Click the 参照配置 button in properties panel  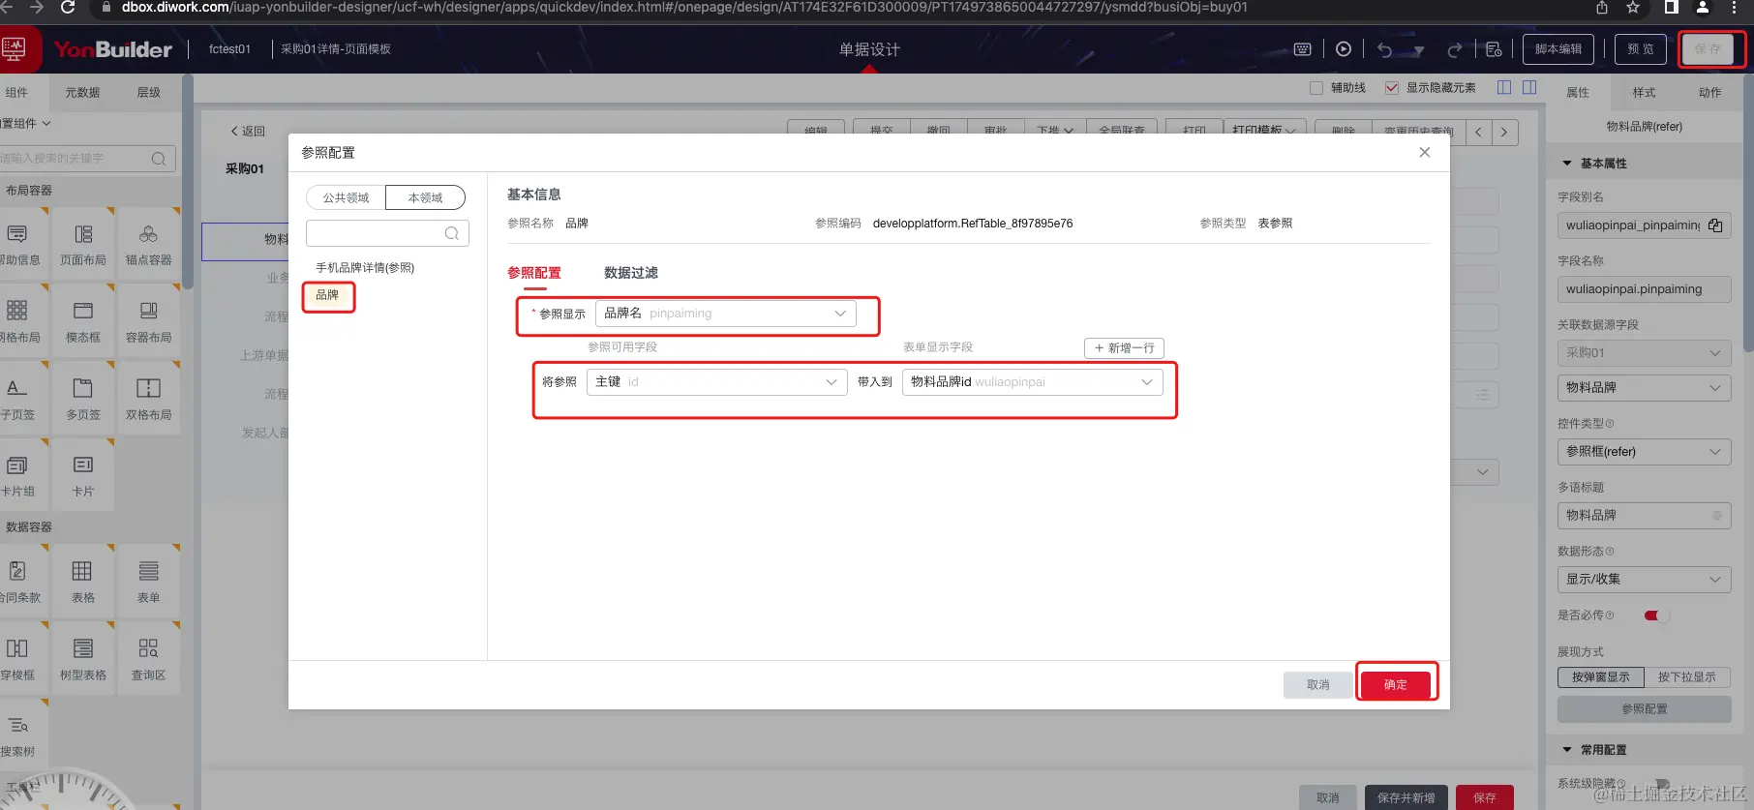(1644, 709)
